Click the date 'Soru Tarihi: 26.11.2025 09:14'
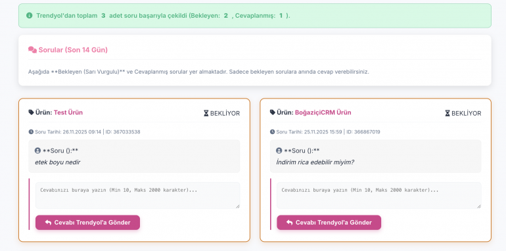 pos(68,131)
